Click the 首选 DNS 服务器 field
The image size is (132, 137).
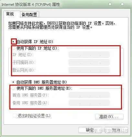[x=89, y=95]
